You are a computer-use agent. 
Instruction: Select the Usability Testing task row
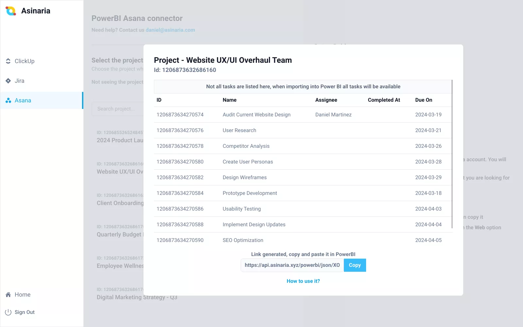[x=242, y=209]
